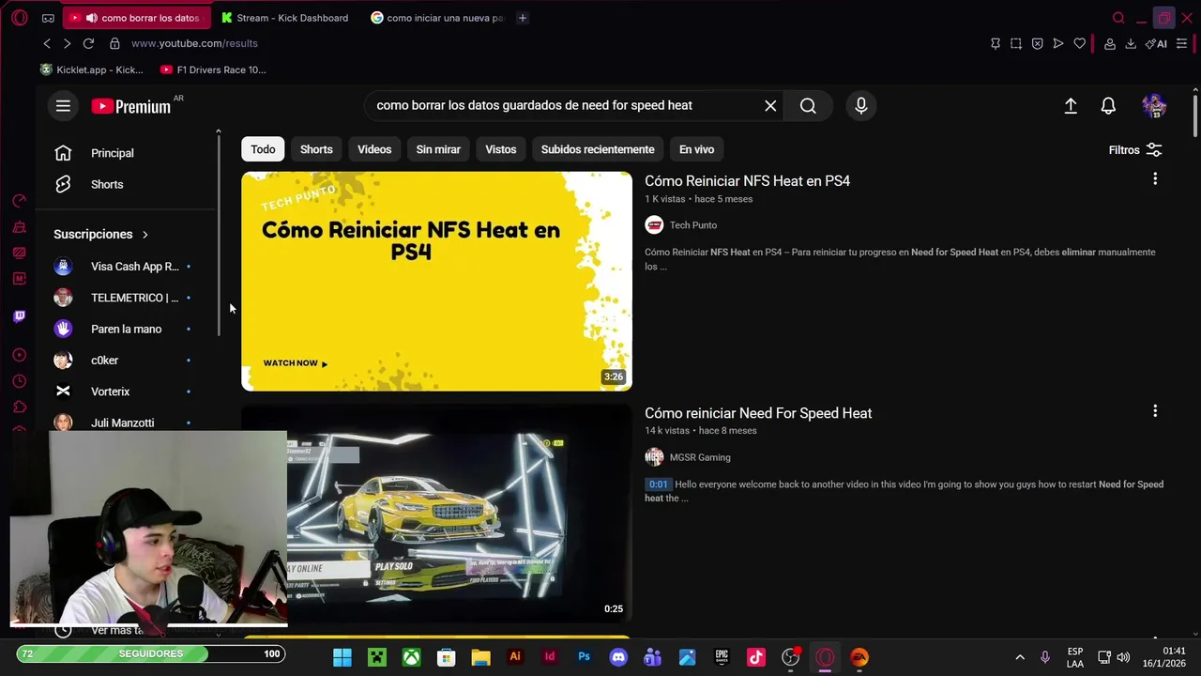Open the YouTube hamburger guide menu
This screenshot has height=676, width=1201.
point(63,106)
